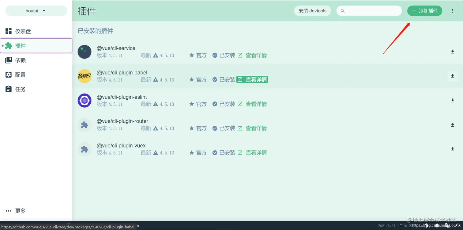Screen dimensions: 463x230
Task: Click 最新 4.5.13 in cli-plugin-babel row
Action: coord(157,80)
